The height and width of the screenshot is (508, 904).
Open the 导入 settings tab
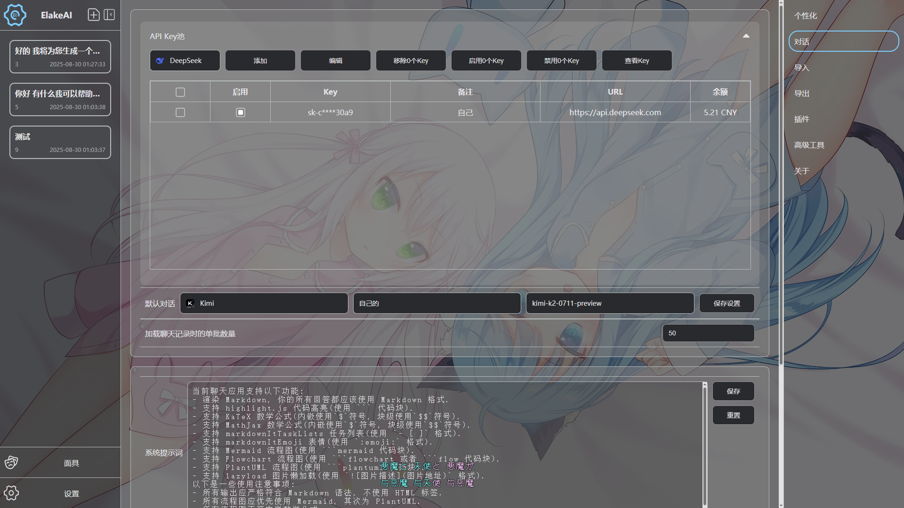[844, 68]
